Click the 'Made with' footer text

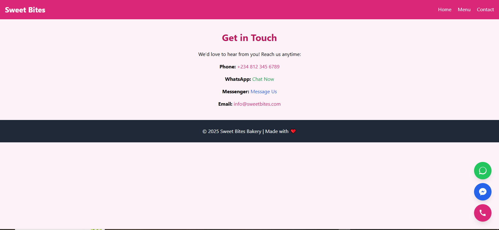coord(277,131)
